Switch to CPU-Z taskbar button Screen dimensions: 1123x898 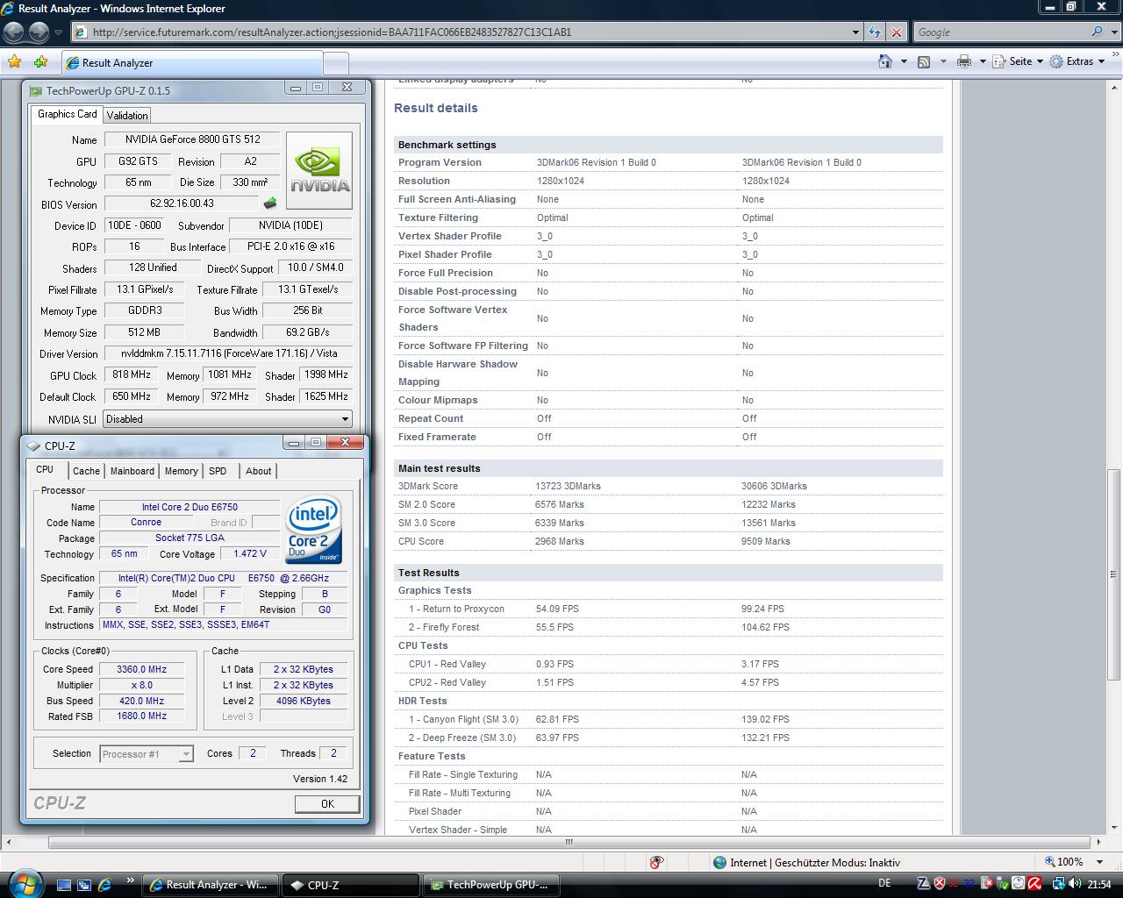click(352, 885)
